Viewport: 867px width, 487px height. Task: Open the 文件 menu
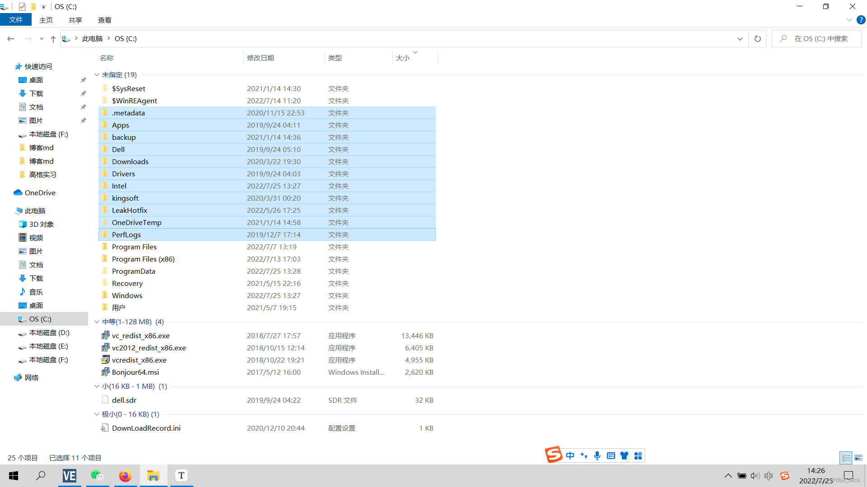click(16, 19)
